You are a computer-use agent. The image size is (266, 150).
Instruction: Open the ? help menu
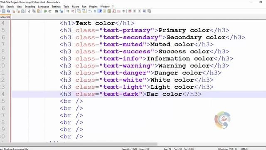[x=113, y=7]
